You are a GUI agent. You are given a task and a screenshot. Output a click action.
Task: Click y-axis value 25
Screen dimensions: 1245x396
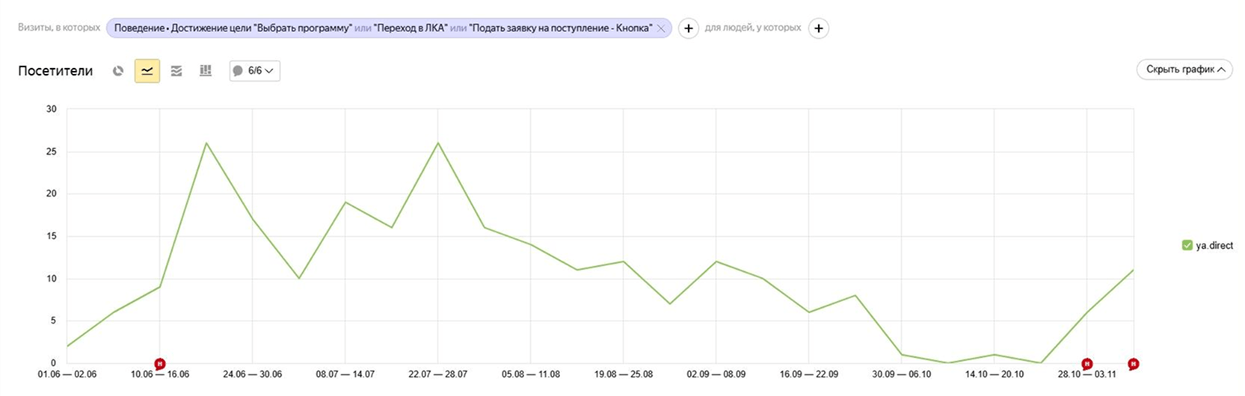[x=51, y=152]
